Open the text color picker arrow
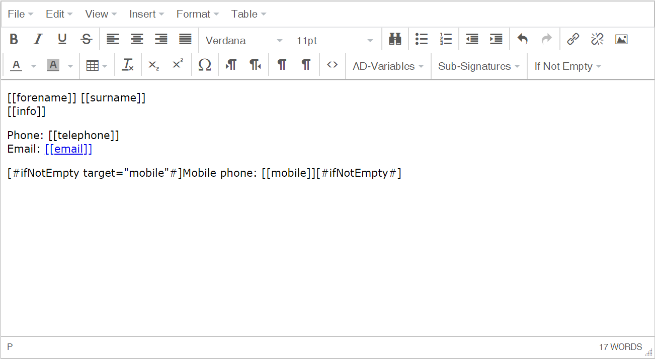 click(33, 66)
